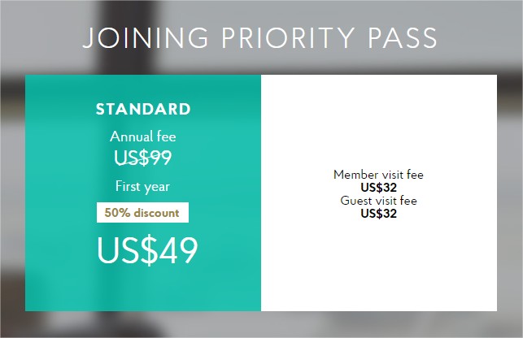This screenshot has height=338, width=523.
Task: Click blank white panel above Member visit fee
Action: [378, 120]
